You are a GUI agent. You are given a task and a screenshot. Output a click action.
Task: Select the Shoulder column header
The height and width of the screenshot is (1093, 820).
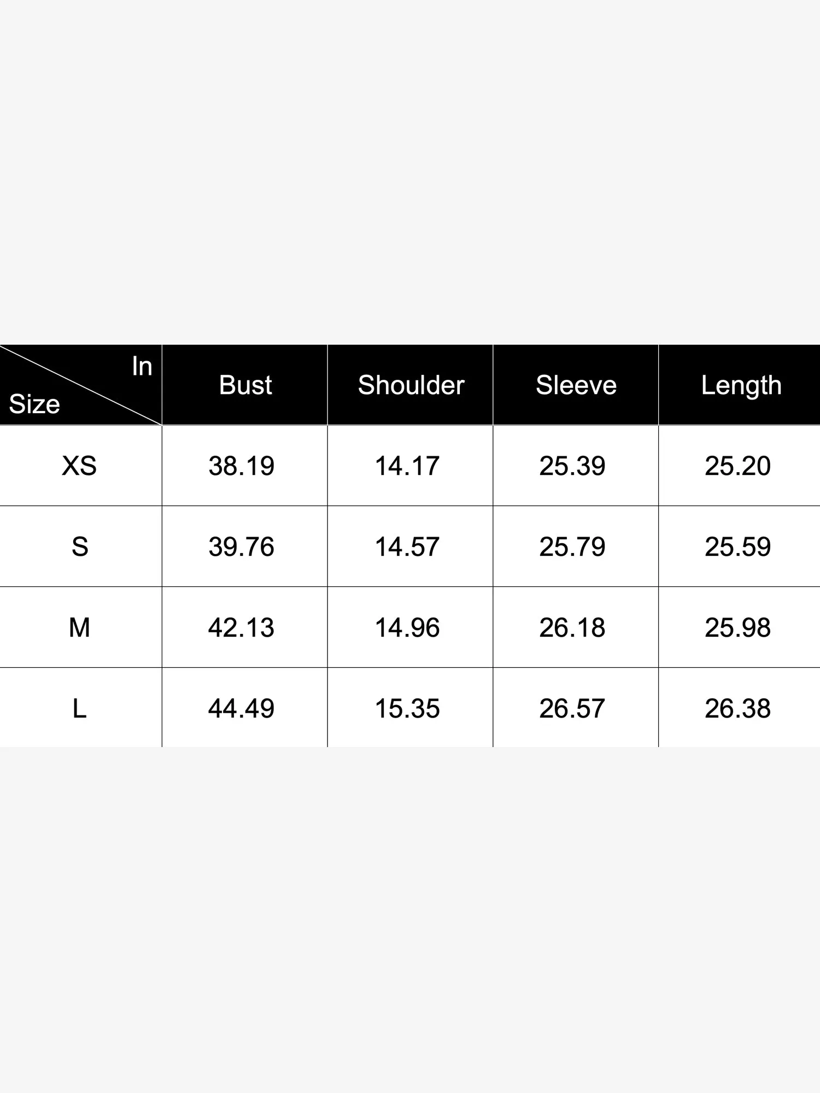point(411,385)
